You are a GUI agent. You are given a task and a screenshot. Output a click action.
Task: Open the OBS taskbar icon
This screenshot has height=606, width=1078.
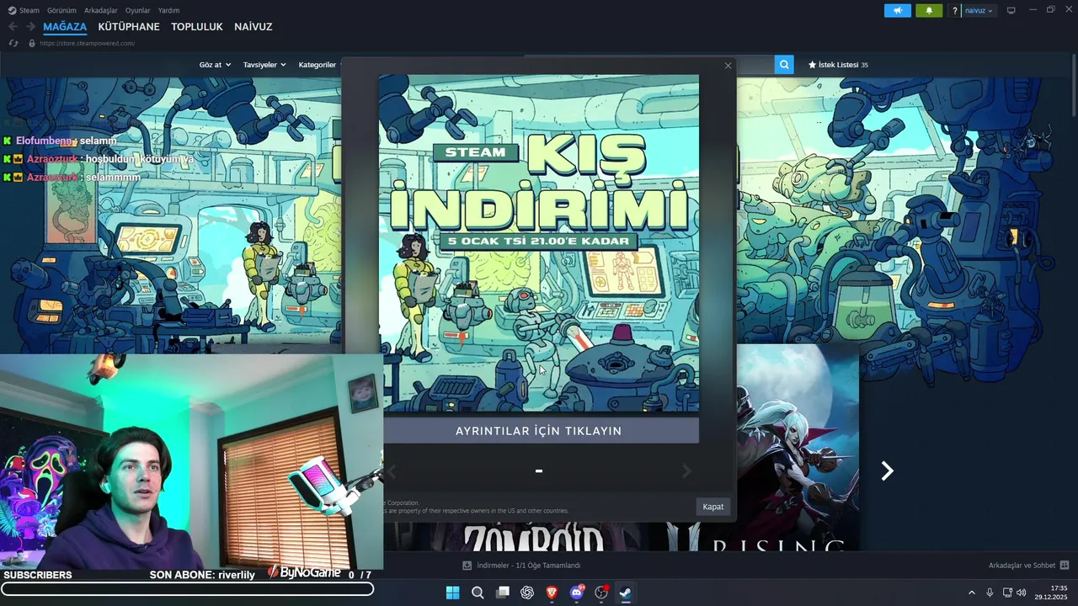[x=601, y=593]
